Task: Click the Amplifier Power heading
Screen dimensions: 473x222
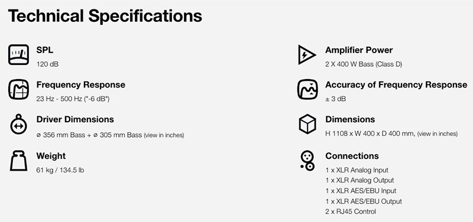Action: point(359,50)
